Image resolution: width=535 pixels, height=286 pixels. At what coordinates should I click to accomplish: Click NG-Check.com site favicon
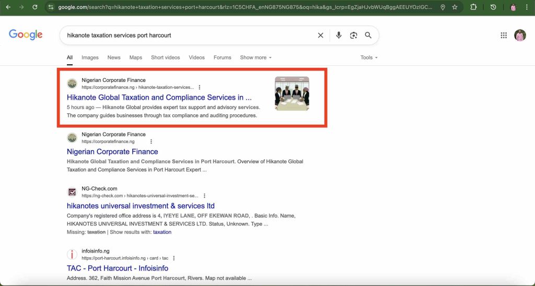[x=72, y=192]
